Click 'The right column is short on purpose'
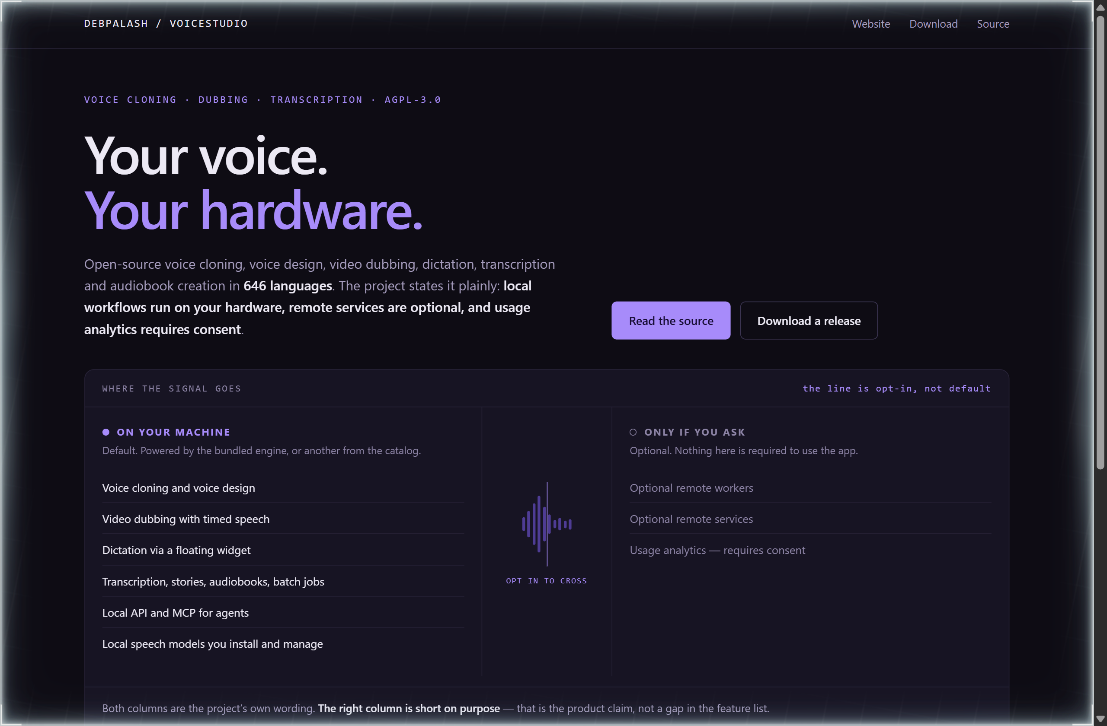The width and height of the screenshot is (1107, 726). click(x=409, y=708)
